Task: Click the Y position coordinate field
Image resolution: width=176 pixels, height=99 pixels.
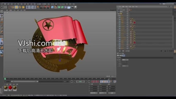Action: point(94,88)
